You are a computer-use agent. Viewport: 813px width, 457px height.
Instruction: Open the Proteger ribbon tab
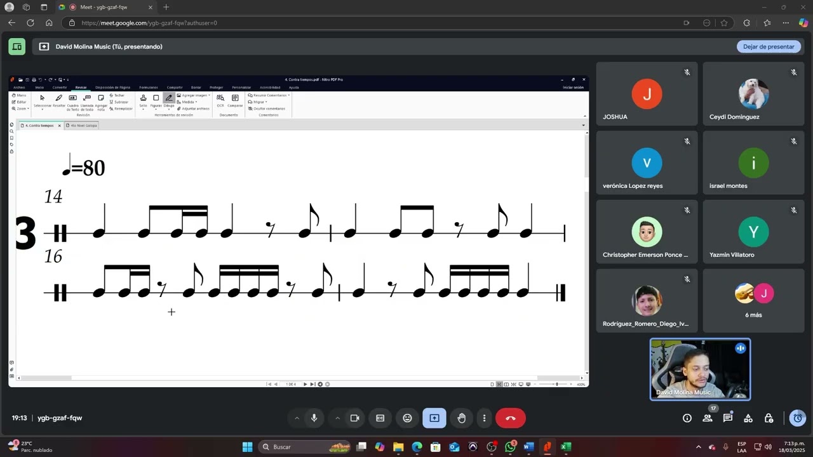click(216, 87)
